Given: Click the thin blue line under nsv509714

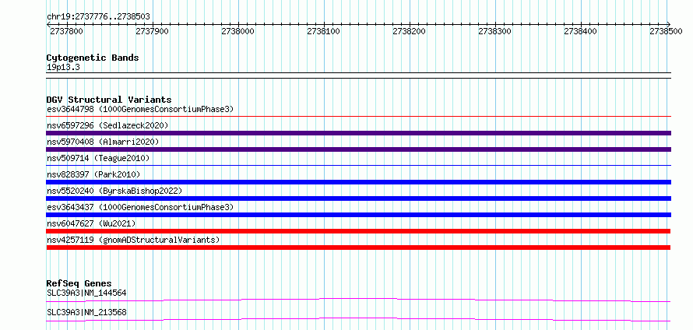Looking at the screenshot, I should (359, 165).
